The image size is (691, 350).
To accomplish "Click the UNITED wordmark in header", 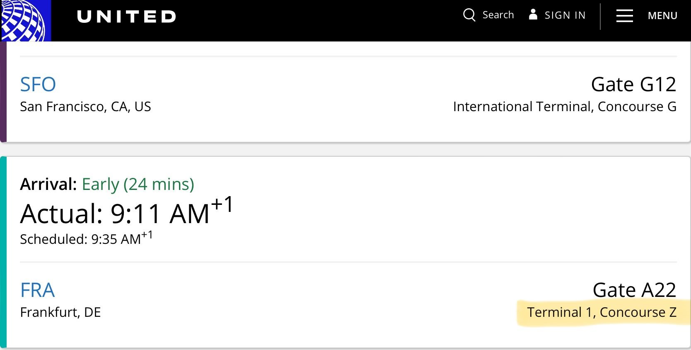I will click(x=126, y=17).
